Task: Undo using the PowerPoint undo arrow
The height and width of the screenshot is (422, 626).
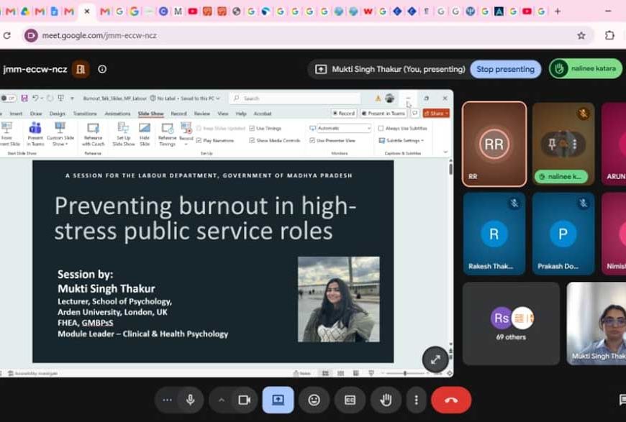Action: click(35, 98)
